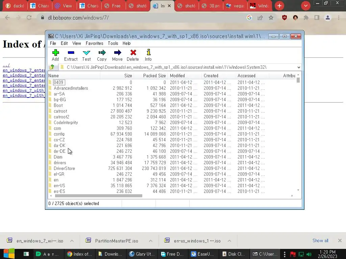Sort by the Modified column header
The height and width of the screenshot is (259, 346).
tap(184, 76)
